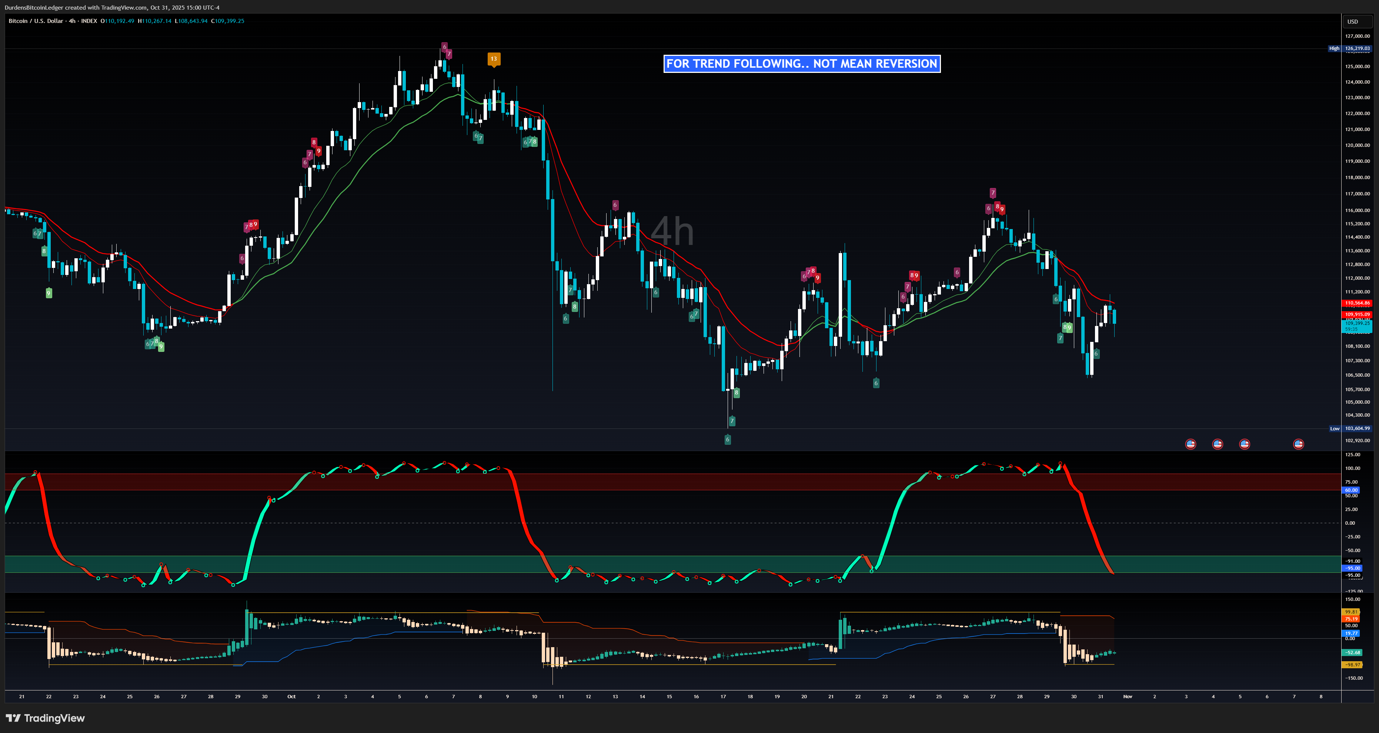1379x733 pixels.
Task: Click the Bitcoin / U.S. Dollar symbol title
Action: click(x=36, y=21)
